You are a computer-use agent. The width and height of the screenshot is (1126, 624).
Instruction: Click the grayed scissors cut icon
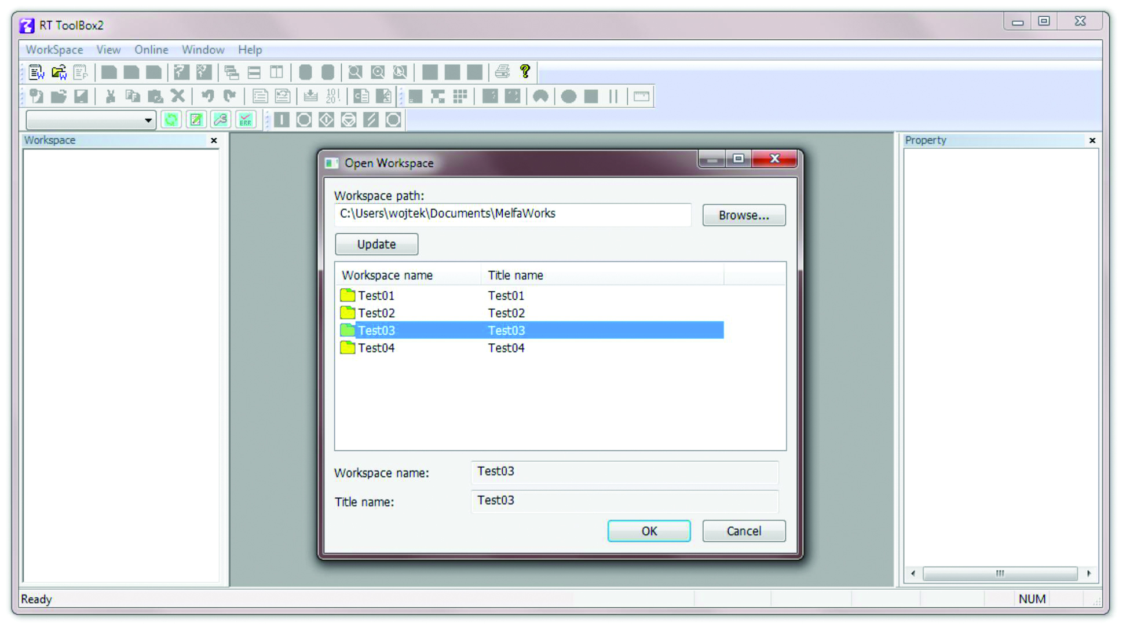(110, 96)
